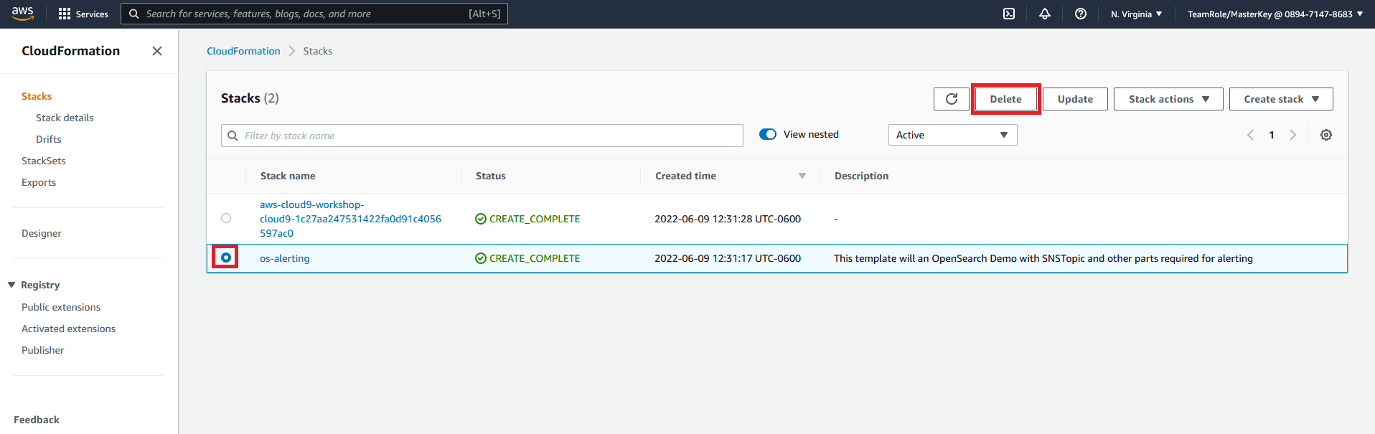This screenshot has width=1375, height=434.
Task: Click the search magnifier in top bar
Action: tap(134, 14)
